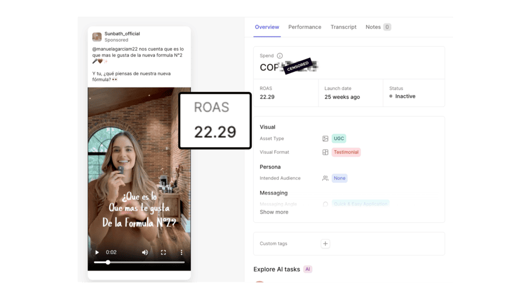Click the Visual Format layout icon
The width and height of the screenshot is (531, 299).
(325, 152)
